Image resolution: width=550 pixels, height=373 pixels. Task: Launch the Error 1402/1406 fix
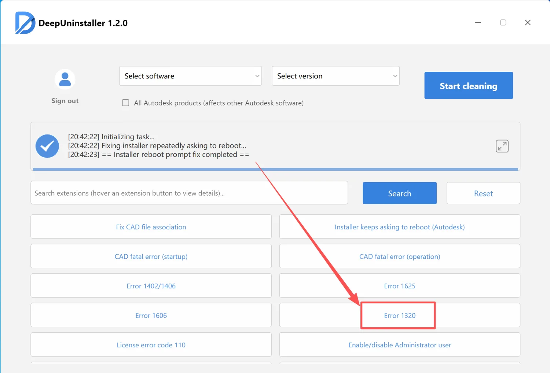151,286
